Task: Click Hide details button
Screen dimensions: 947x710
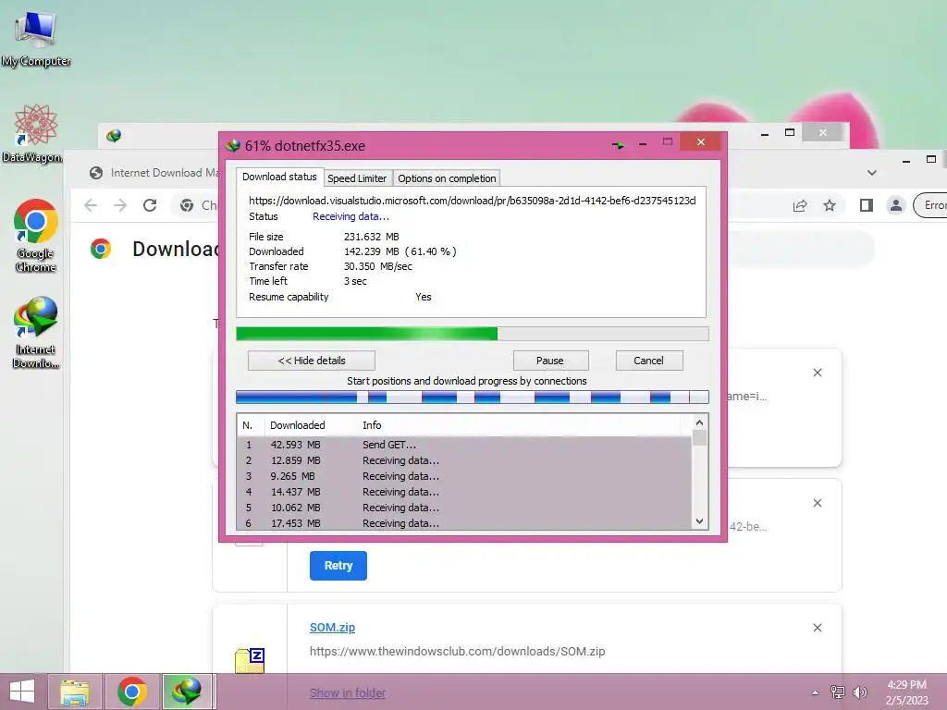Action: pyautogui.click(x=312, y=361)
